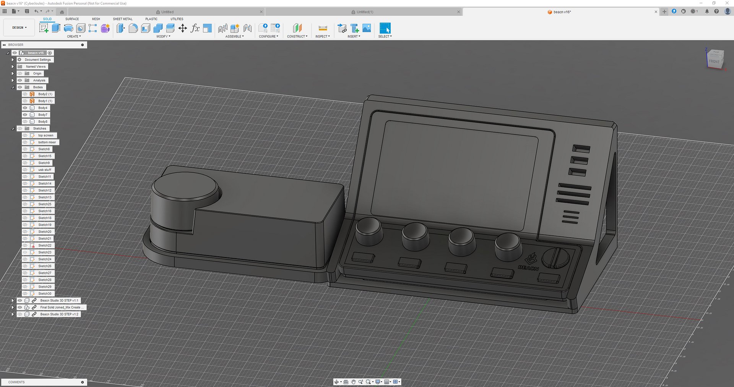Click the Look At tool
This screenshot has height=387, width=734.
pos(346,382)
